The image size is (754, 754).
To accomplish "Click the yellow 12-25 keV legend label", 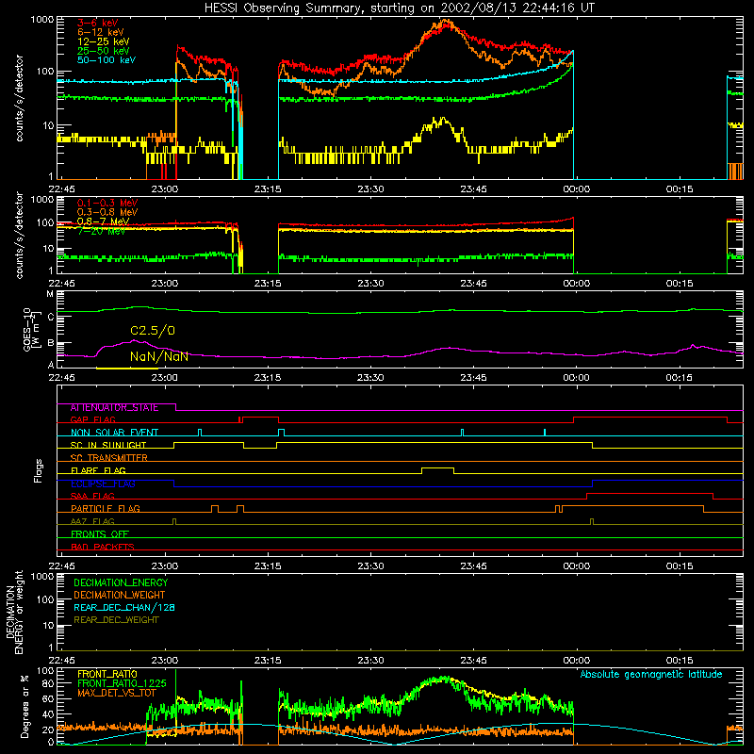I will [x=104, y=41].
